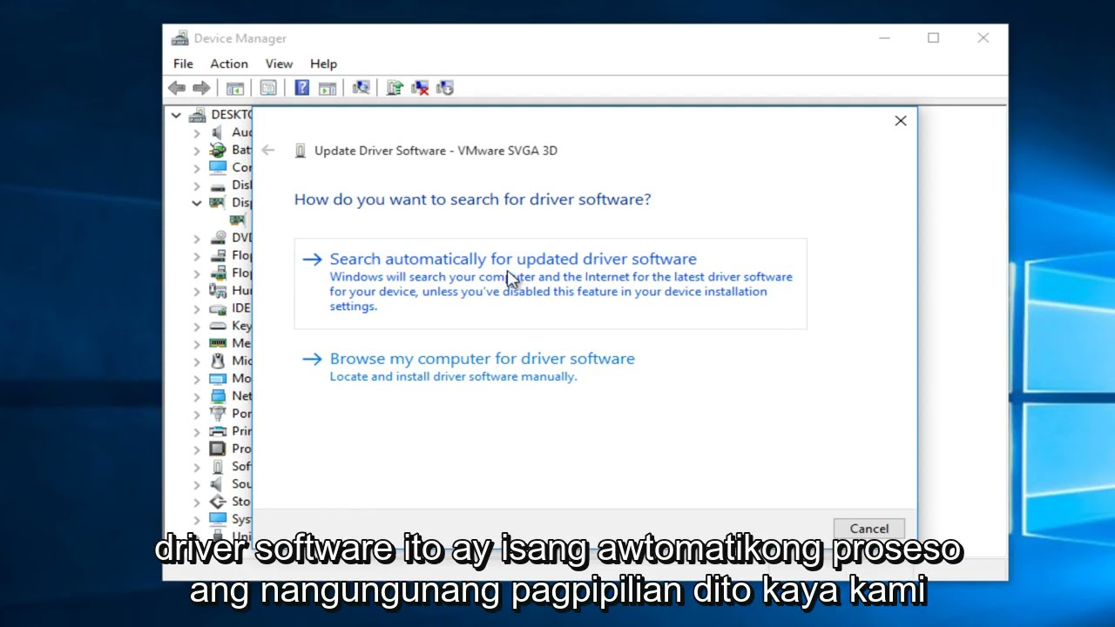The height and width of the screenshot is (627, 1115).
Task: Select the Mice and pointing devices icon
Action: [x=218, y=361]
